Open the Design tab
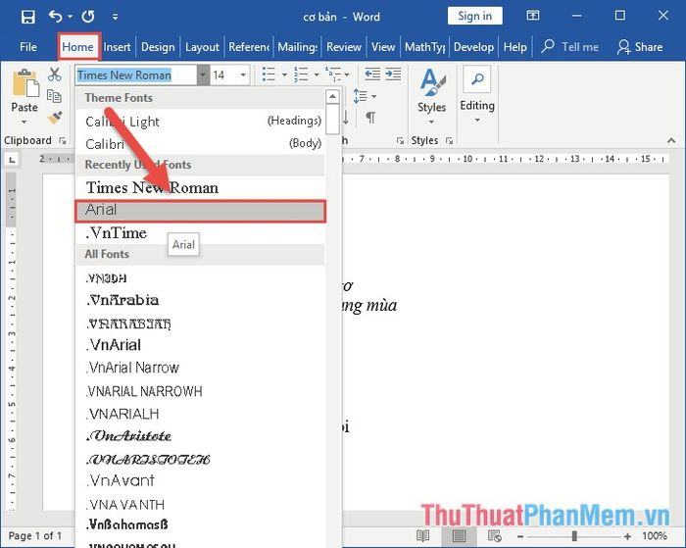Screen dimensions: 686x548 pos(158,47)
